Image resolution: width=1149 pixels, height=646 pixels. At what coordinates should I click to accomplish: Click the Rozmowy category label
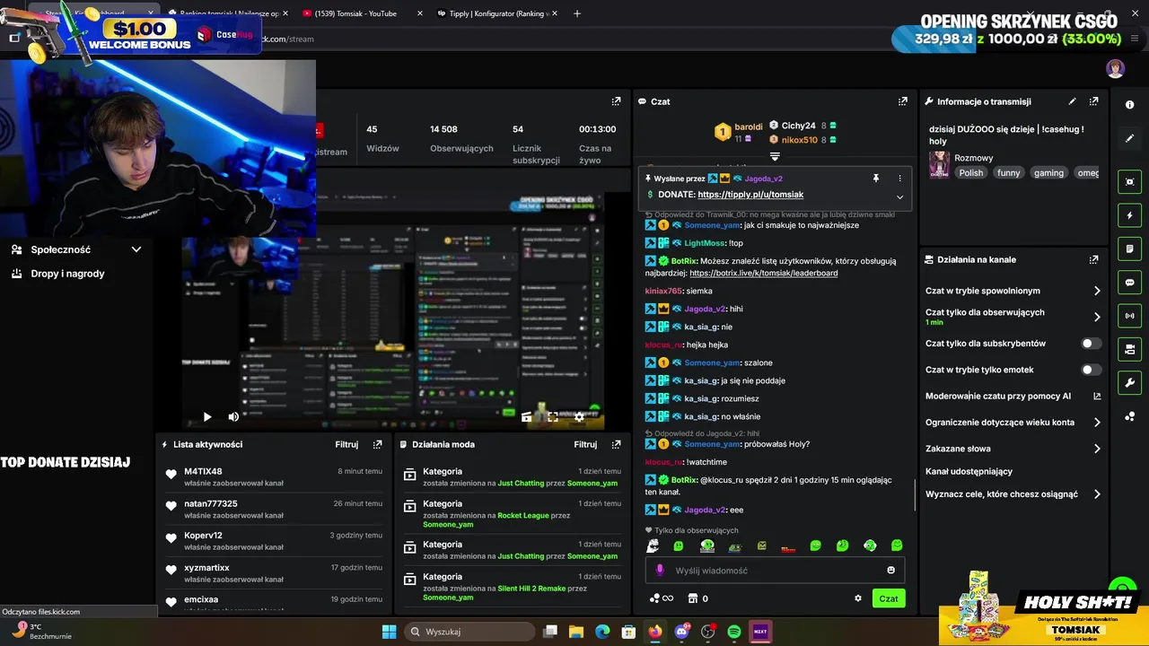point(973,158)
